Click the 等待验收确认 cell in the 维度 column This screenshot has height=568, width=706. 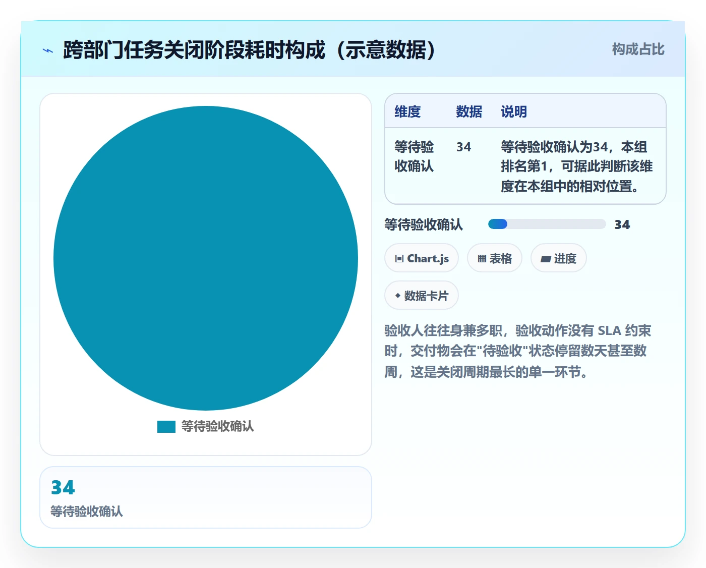[414, 156]
